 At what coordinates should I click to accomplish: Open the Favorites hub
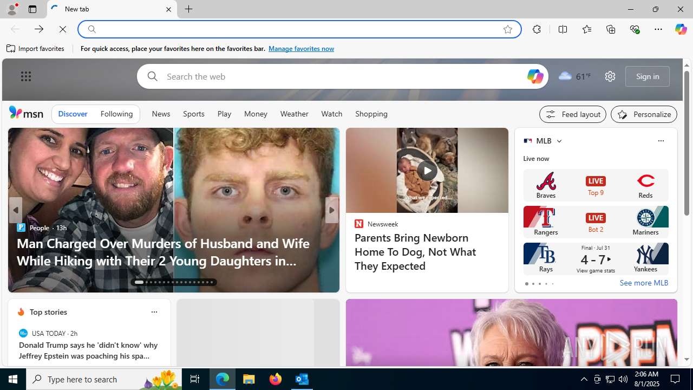[586, 29]
